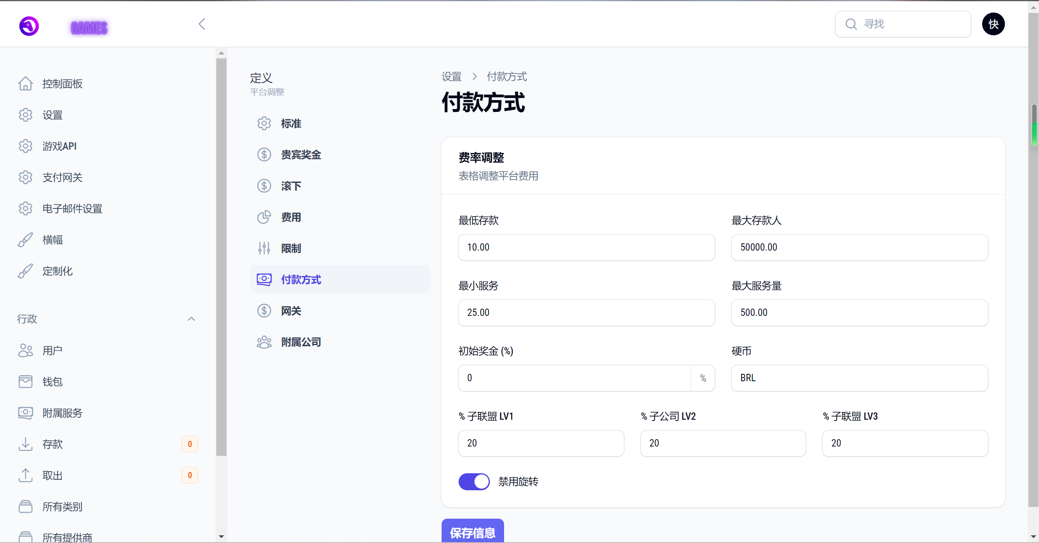Open the 快 user avatar menu

coord(993,24)
